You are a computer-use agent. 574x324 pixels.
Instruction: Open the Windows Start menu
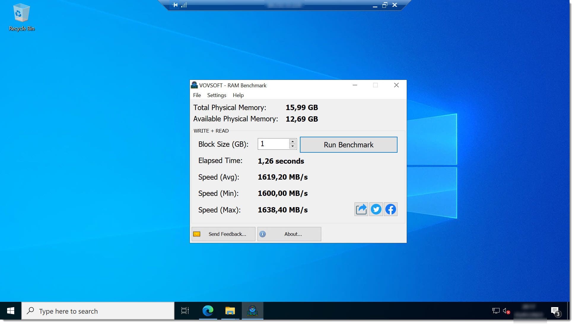tap(11, 311)
